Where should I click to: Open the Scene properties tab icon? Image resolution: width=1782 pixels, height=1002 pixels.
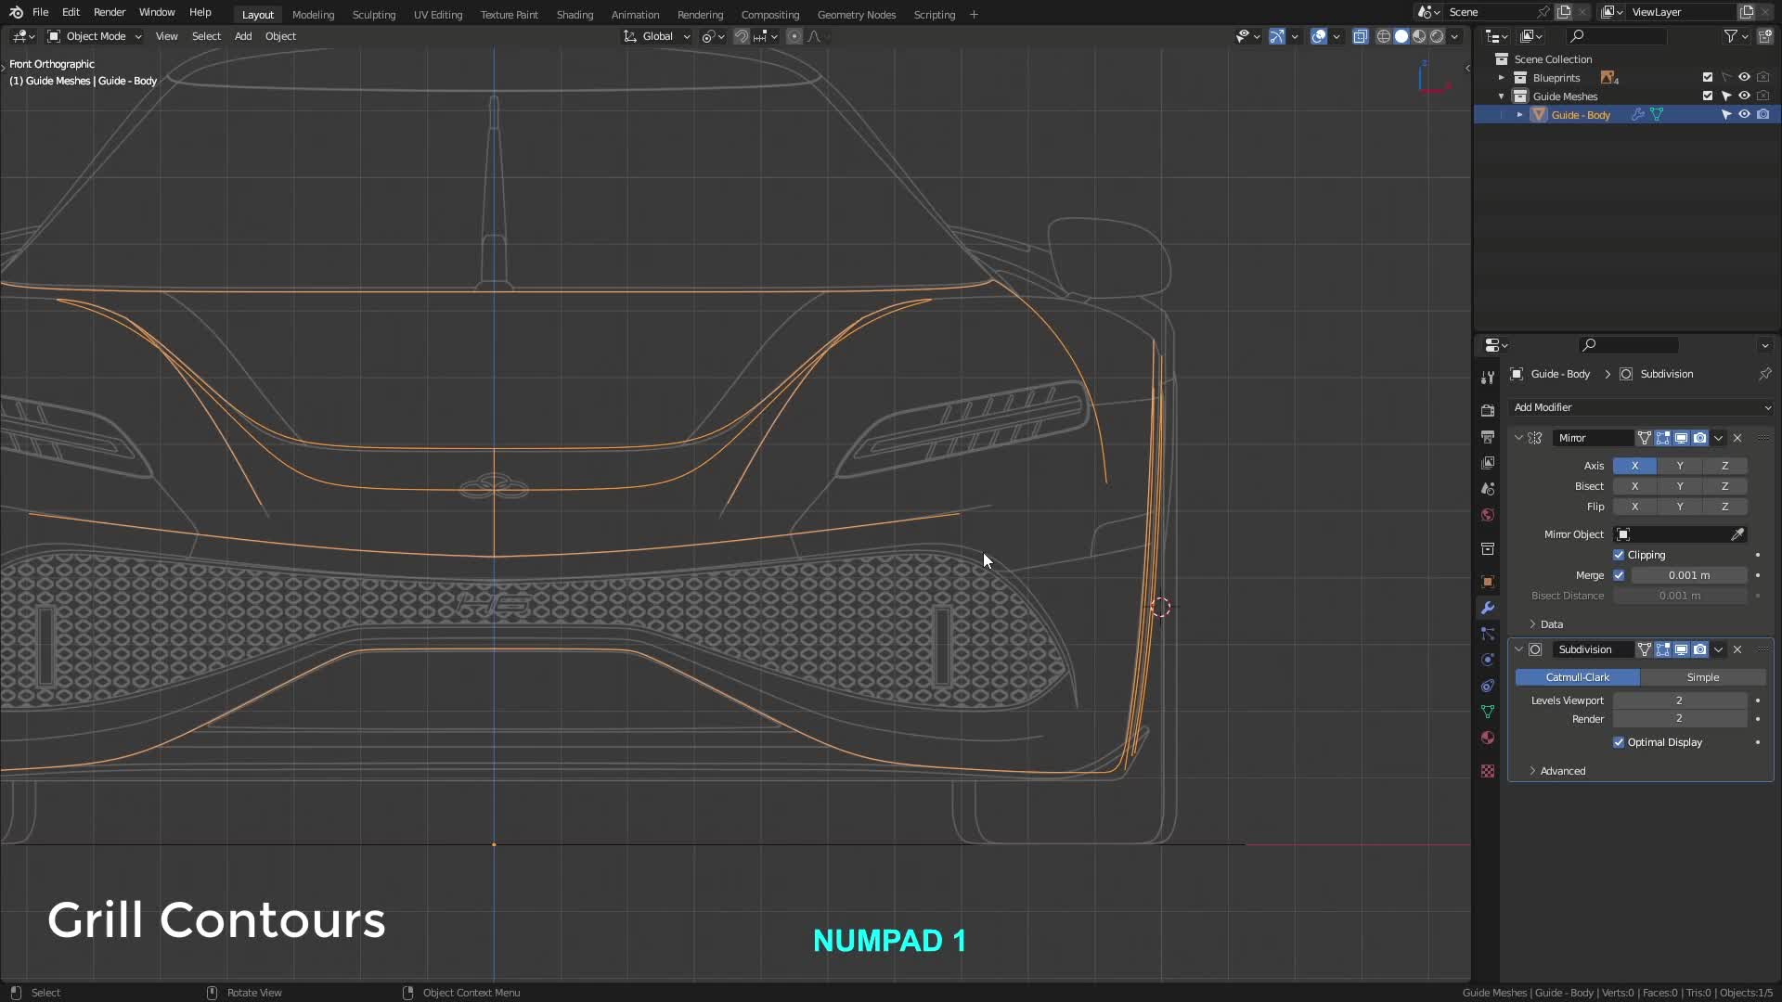click(x=1488, y=488)
